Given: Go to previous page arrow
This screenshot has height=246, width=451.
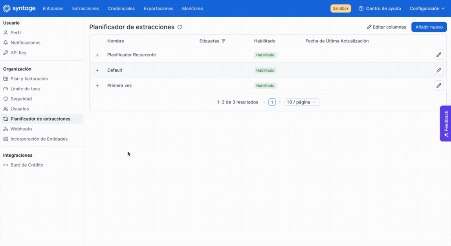Looking at the screenshot, I should point(264,102).
